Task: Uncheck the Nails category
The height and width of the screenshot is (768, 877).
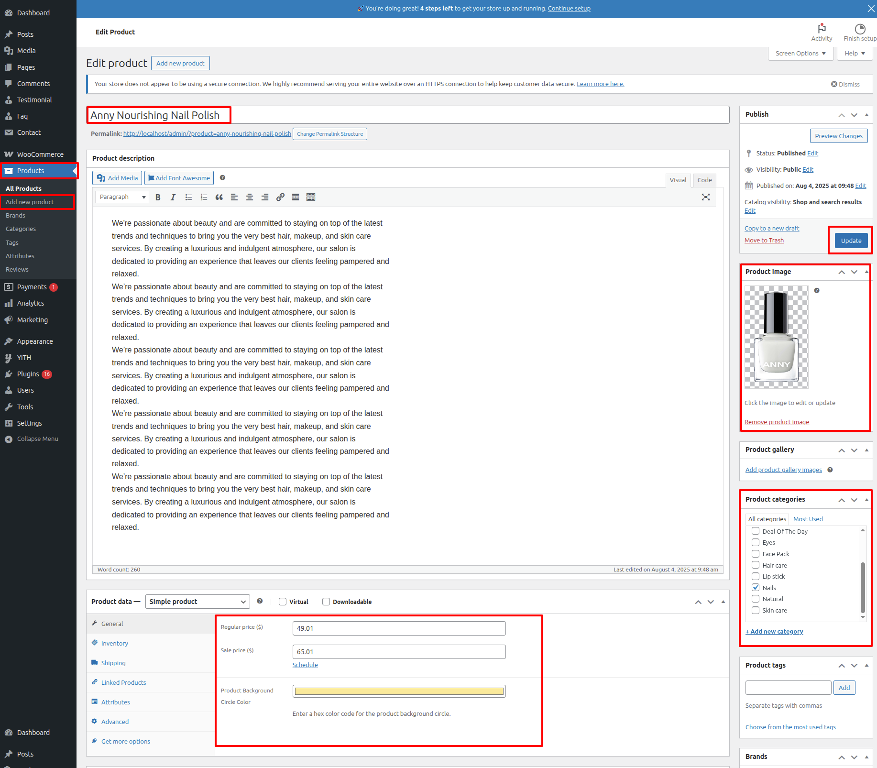Action: point(756,588)
